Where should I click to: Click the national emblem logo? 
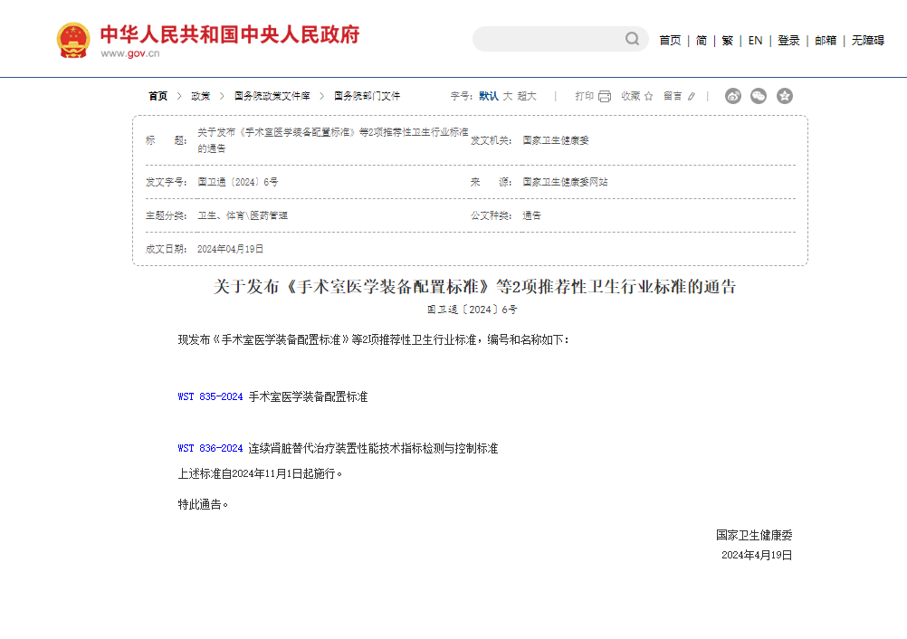(72, 38)
